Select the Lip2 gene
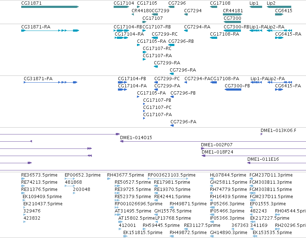 [x=279, y=7]
